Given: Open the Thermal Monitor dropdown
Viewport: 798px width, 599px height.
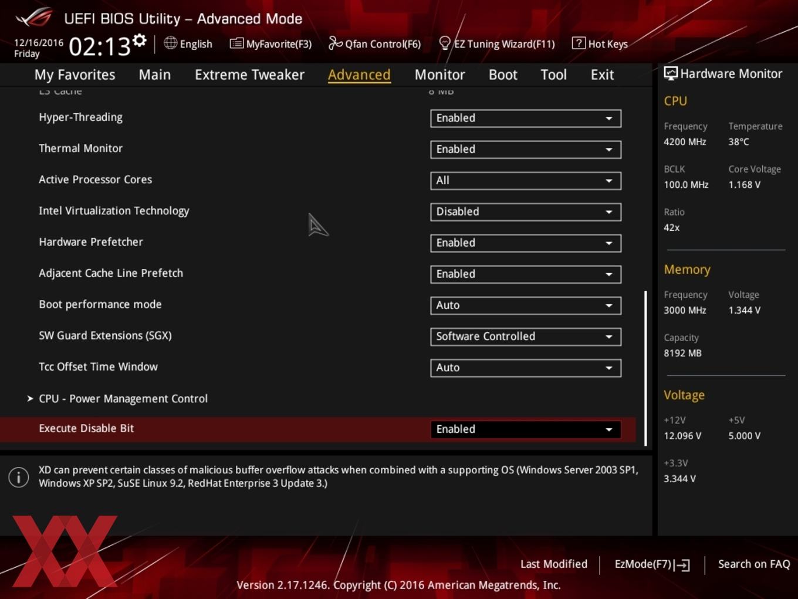Looking at the screenshot, I should pos(526,149).
